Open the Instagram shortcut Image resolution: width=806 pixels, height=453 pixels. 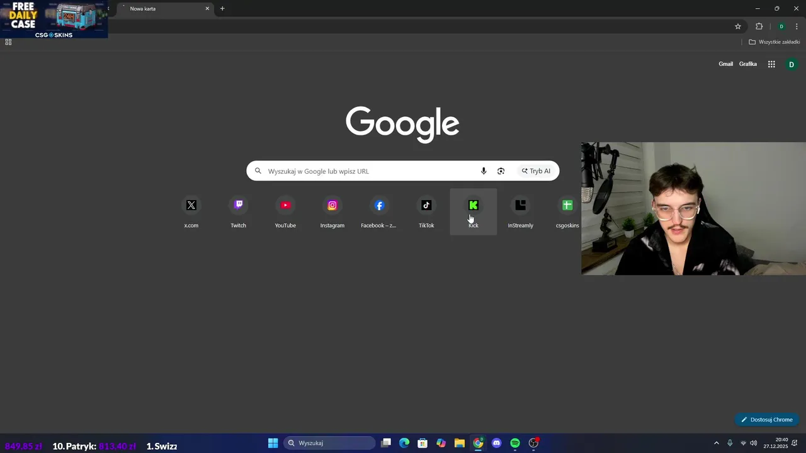tap(332, 212)
